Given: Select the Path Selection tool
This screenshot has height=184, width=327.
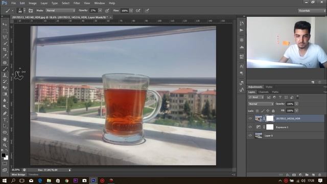Looking at the screenshot, I should (x=5, y=126).
